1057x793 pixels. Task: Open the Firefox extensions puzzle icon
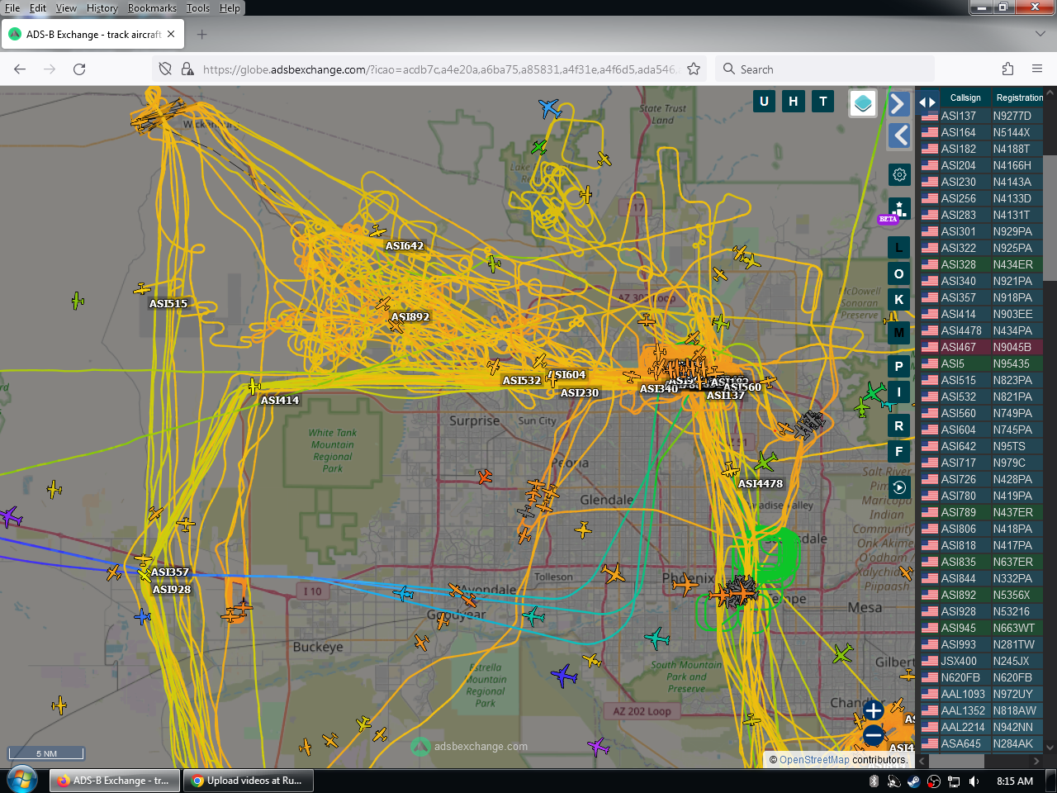point(1007,69)
